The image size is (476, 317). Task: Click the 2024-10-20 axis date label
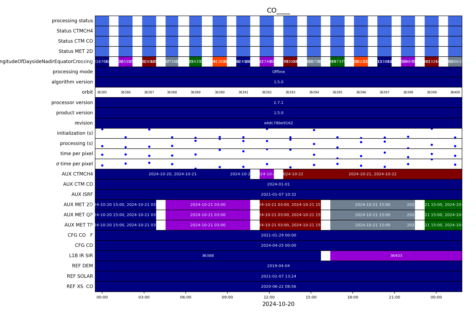tap(278, 304)
